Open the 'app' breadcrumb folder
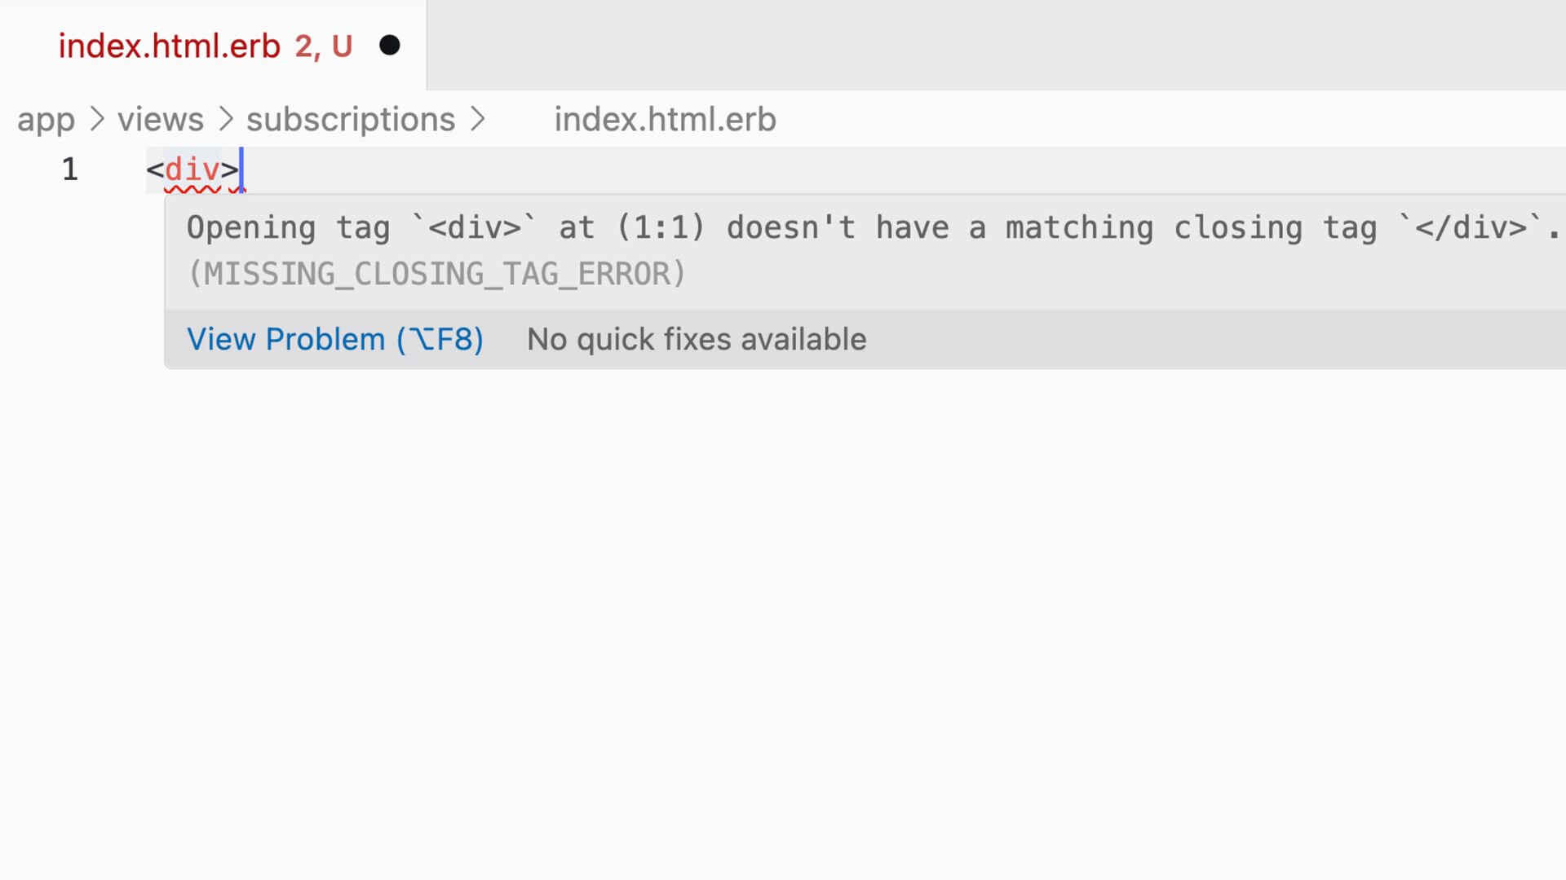The width and height of the screenshot is (1566, 880). point(46,120)
